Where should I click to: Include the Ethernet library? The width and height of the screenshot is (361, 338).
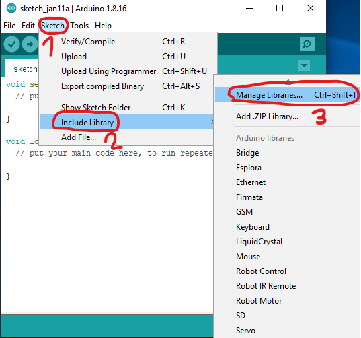287,182
